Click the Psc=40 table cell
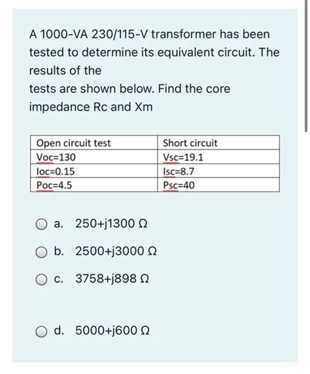This screenshot has width=310, height=374. point(218,185)
